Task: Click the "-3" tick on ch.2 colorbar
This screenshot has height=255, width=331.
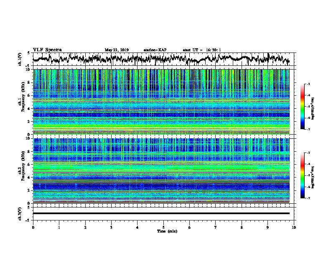Action: 308,153
